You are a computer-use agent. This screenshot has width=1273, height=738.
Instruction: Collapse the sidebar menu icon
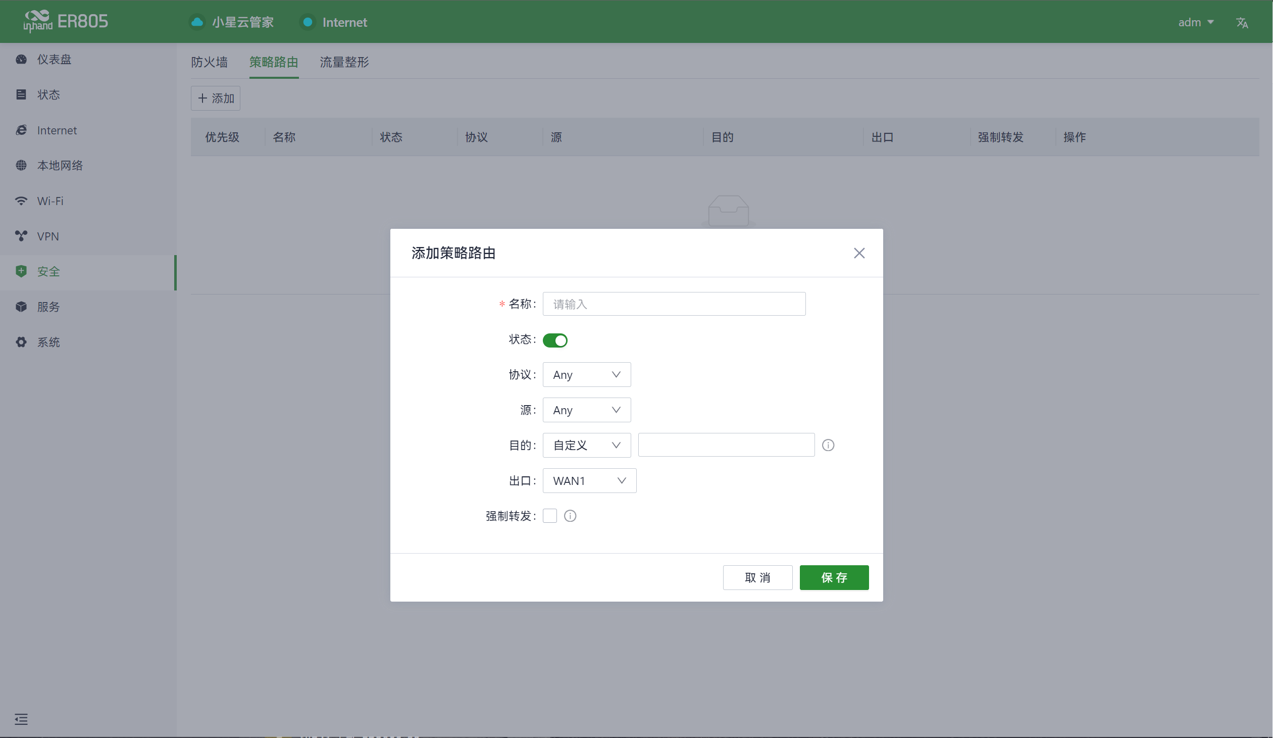point(21,719)
